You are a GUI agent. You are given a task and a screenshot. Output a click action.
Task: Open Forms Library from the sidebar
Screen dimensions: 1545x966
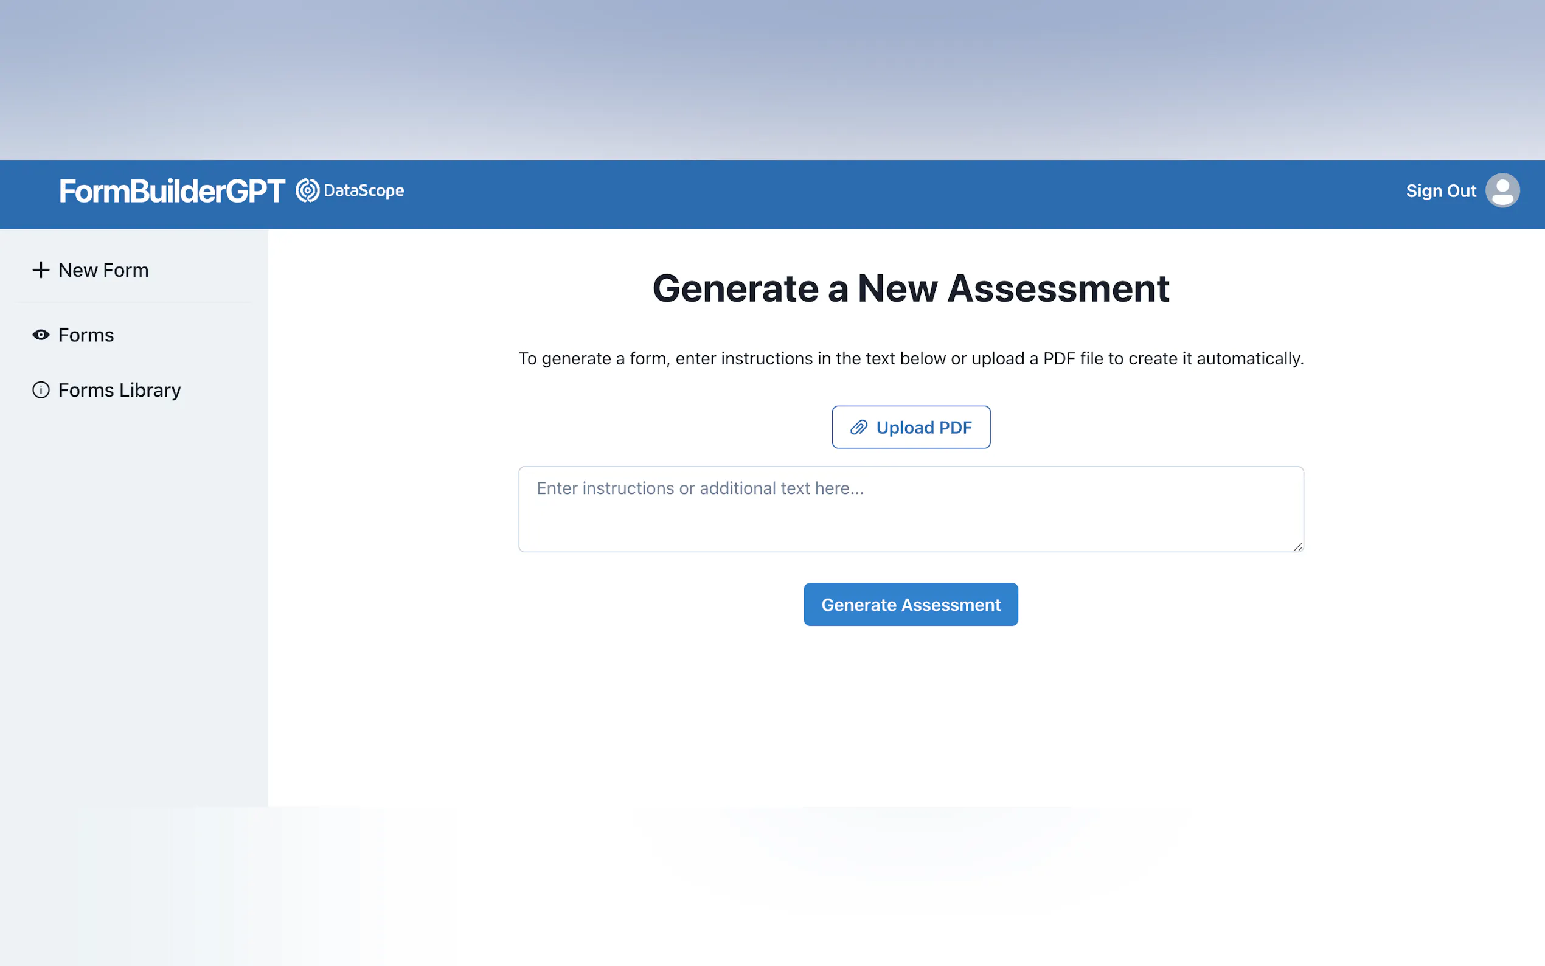pyautogui.click(x=119, y=390)
